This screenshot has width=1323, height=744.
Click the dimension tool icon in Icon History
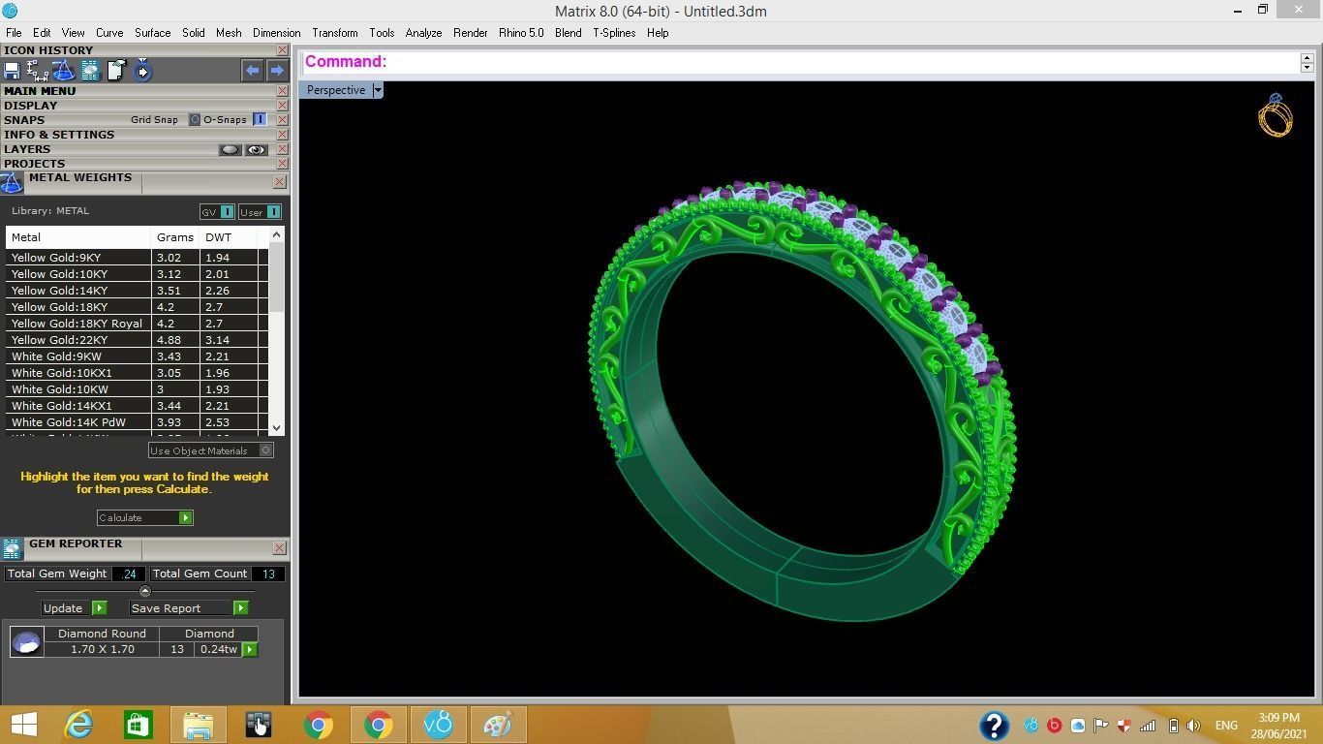pos(38,71)
